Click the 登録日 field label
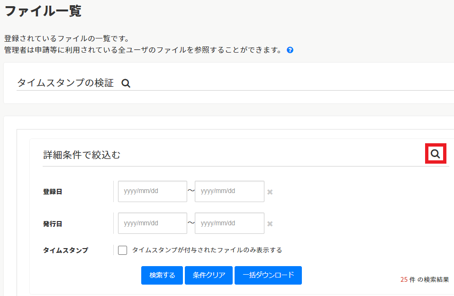This screenshot has height=296, width=454. pyautogui.click(x=53, y=192)
